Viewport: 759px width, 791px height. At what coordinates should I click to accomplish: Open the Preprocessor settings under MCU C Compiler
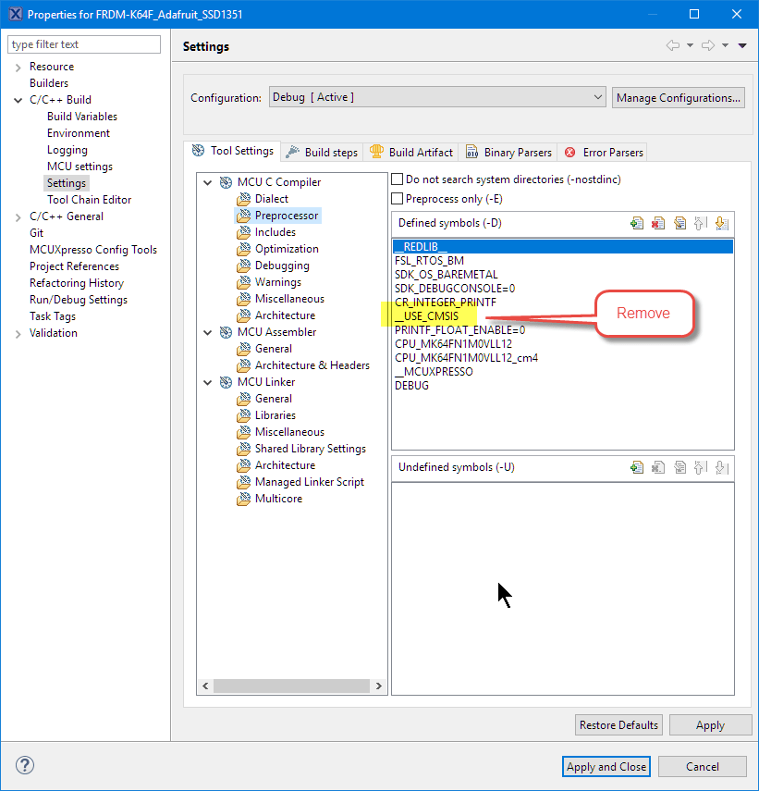click(284, 215)
